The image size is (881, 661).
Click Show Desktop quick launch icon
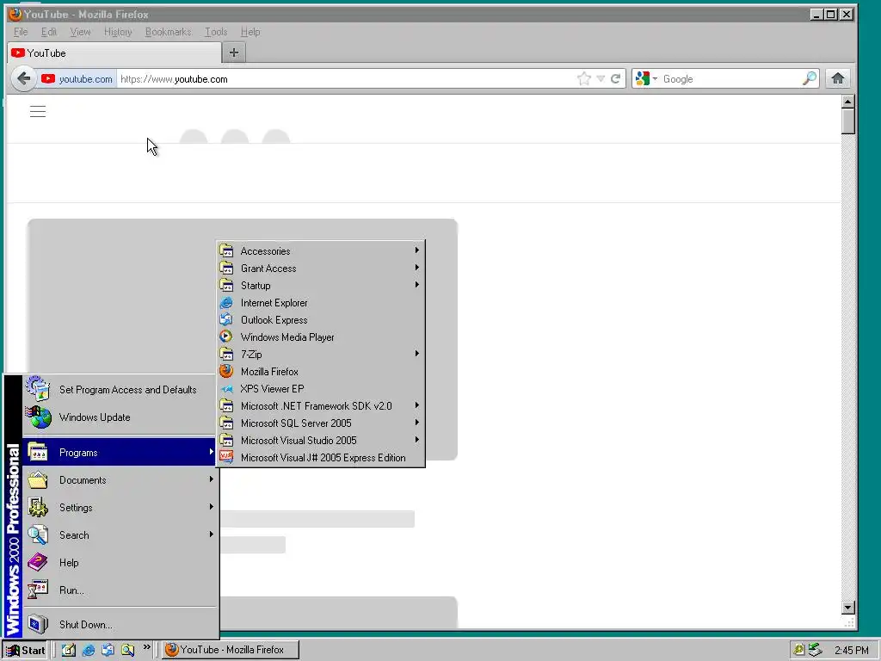point(69,650)
